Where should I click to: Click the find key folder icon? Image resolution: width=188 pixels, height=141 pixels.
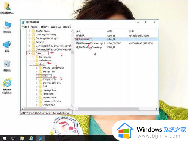click(40, 86)
